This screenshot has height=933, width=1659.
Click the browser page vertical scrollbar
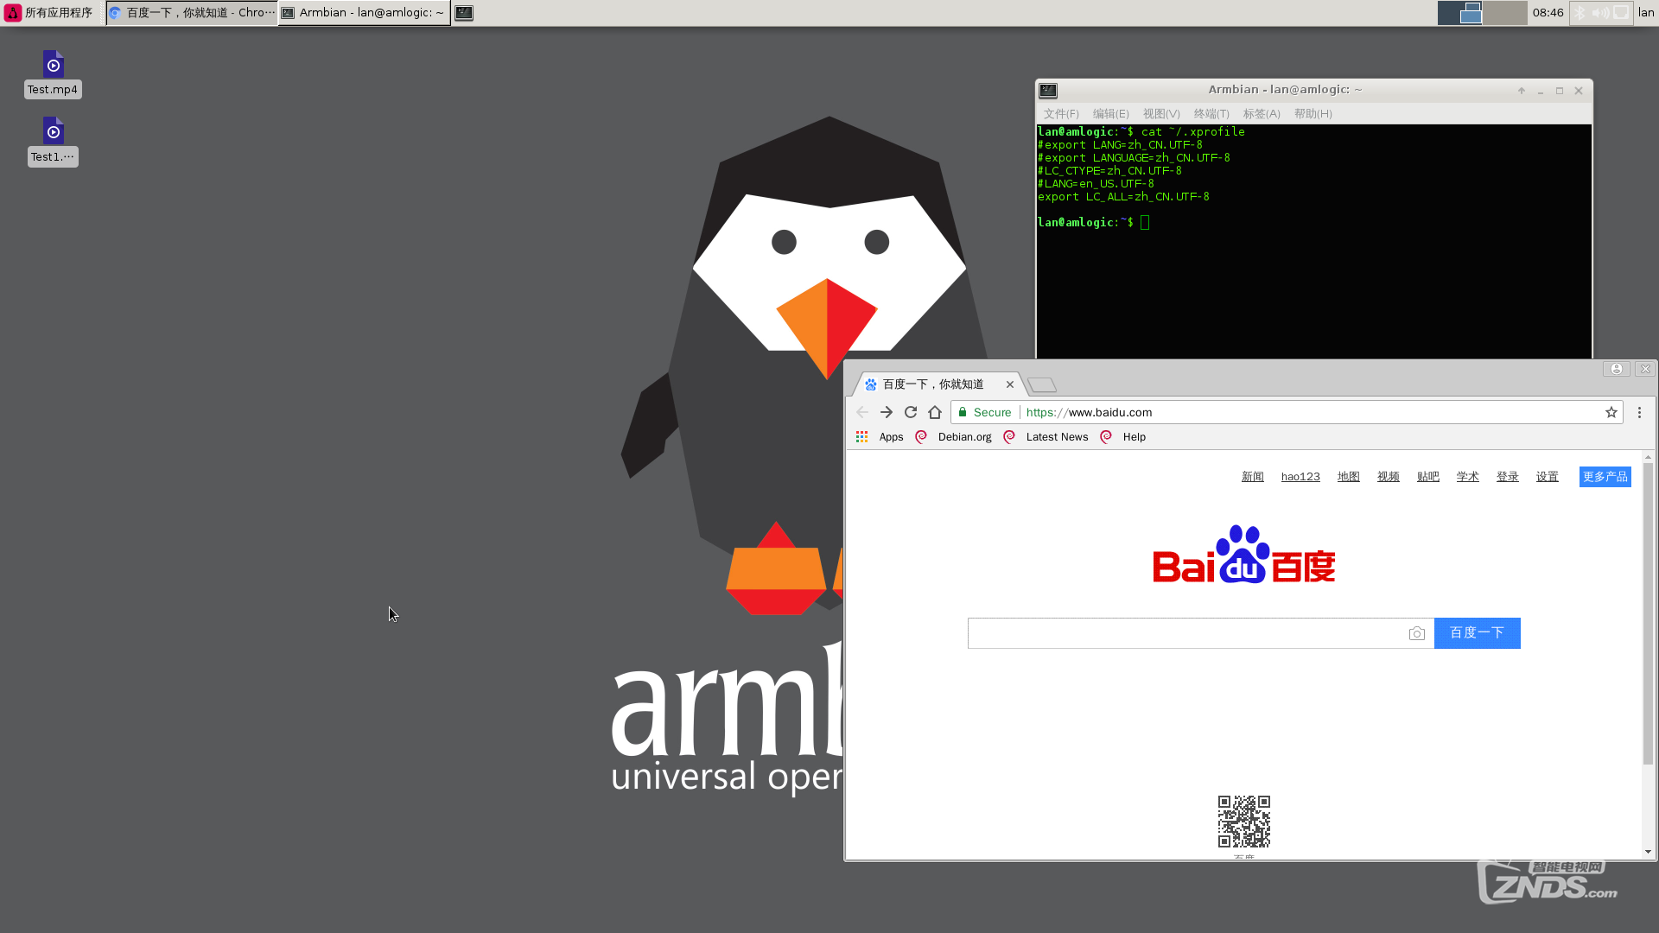click(1648, 613)
